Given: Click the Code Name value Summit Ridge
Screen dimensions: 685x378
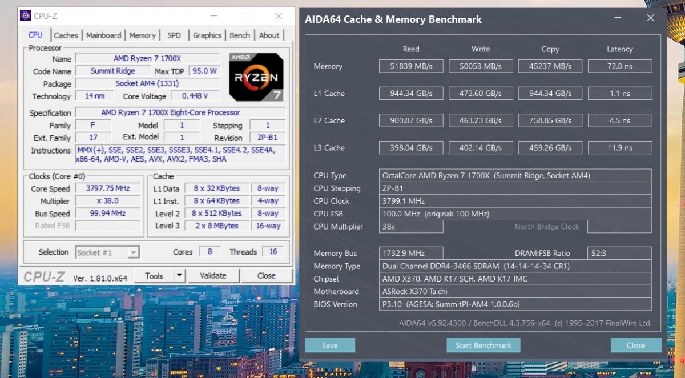Looking at the screenshot, I should point(113,71).
